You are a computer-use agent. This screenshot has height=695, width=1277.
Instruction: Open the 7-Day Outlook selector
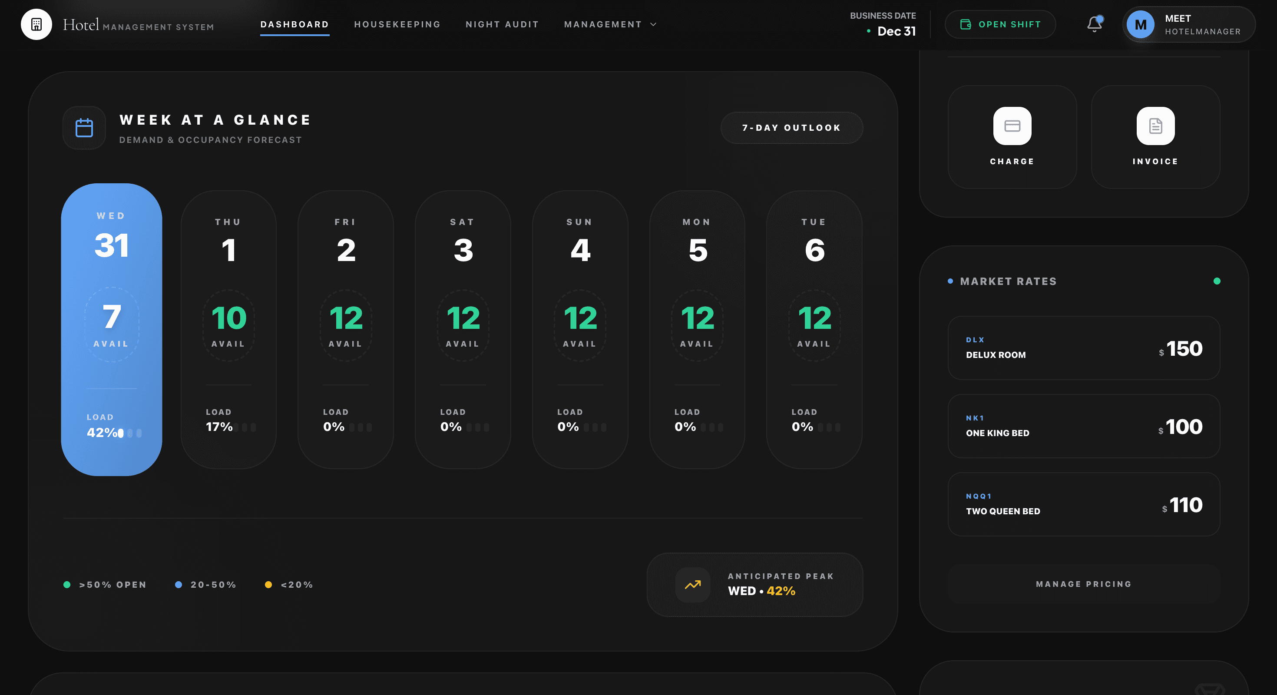point(791,127)
